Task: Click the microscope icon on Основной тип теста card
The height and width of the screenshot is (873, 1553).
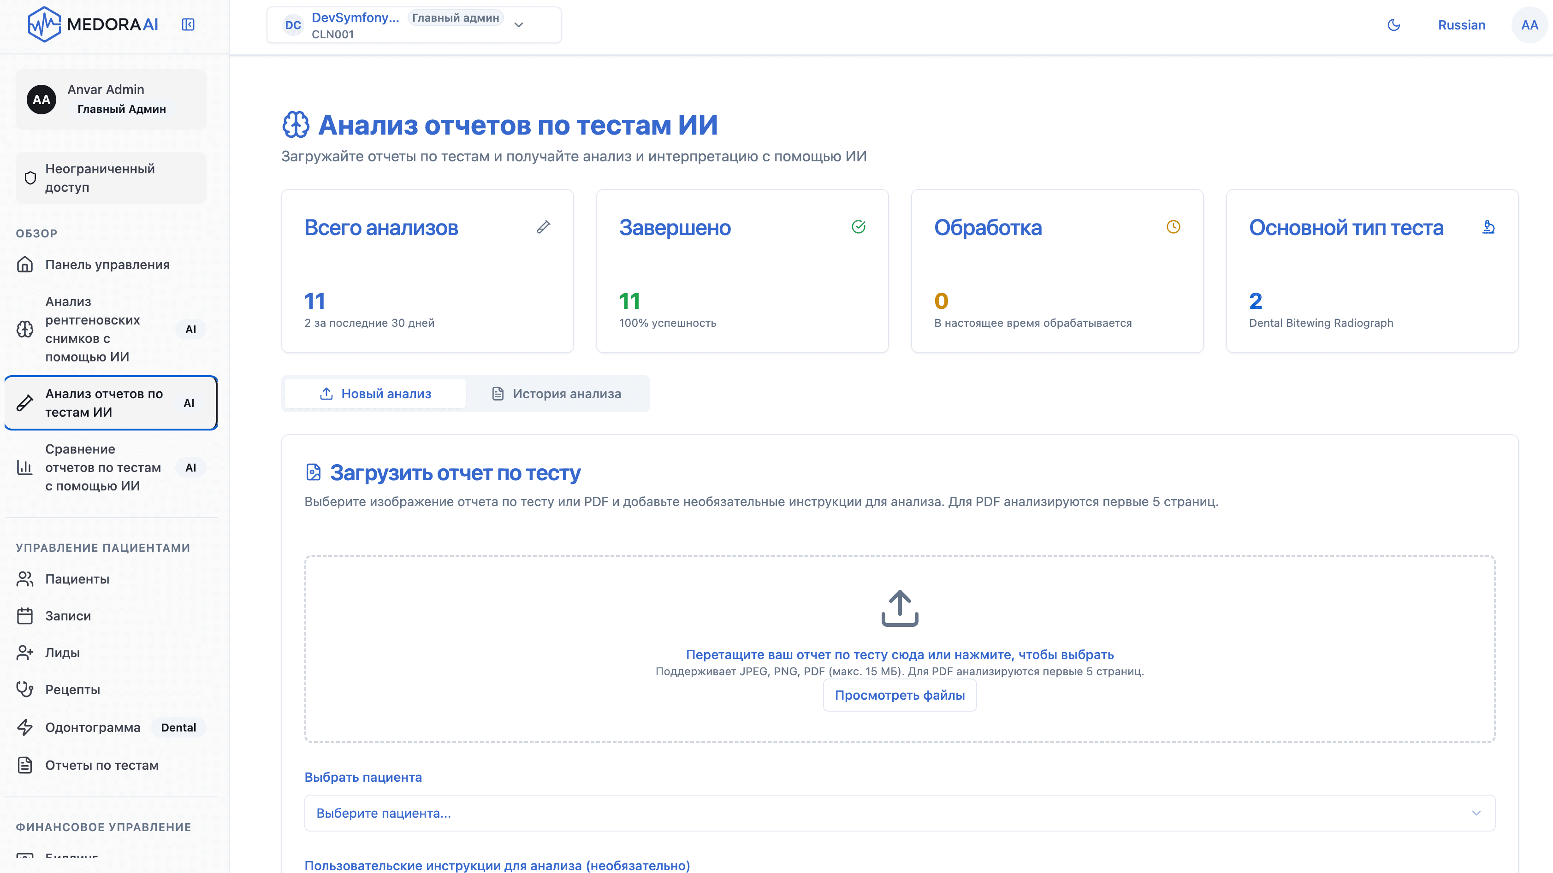Action: click(1488, 227)
